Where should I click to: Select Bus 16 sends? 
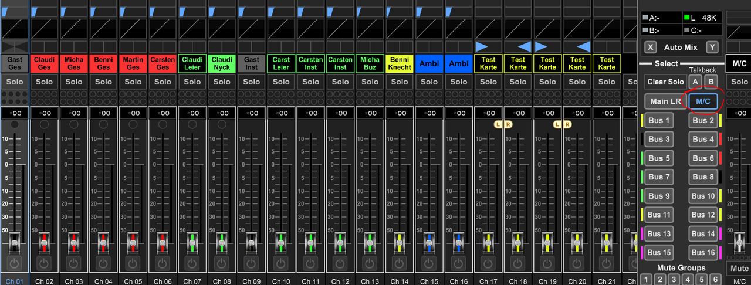pyautogui.click(x=703, y=252)
